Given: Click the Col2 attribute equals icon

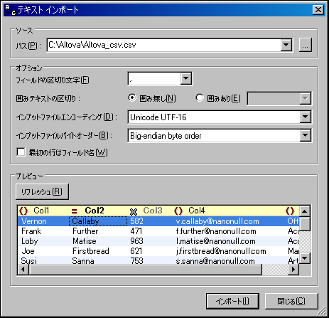Looking at the screenshot, I should (x=75, y=211).
